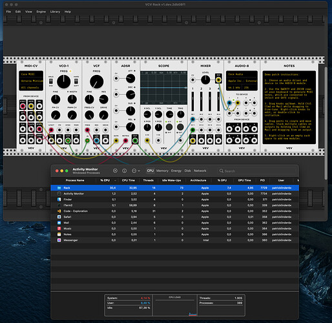Image resolution: width=332 pixels, height=323 pixels.
Task: Click the MIXER CH 1 output jack
Action: [x=192, y=141]
